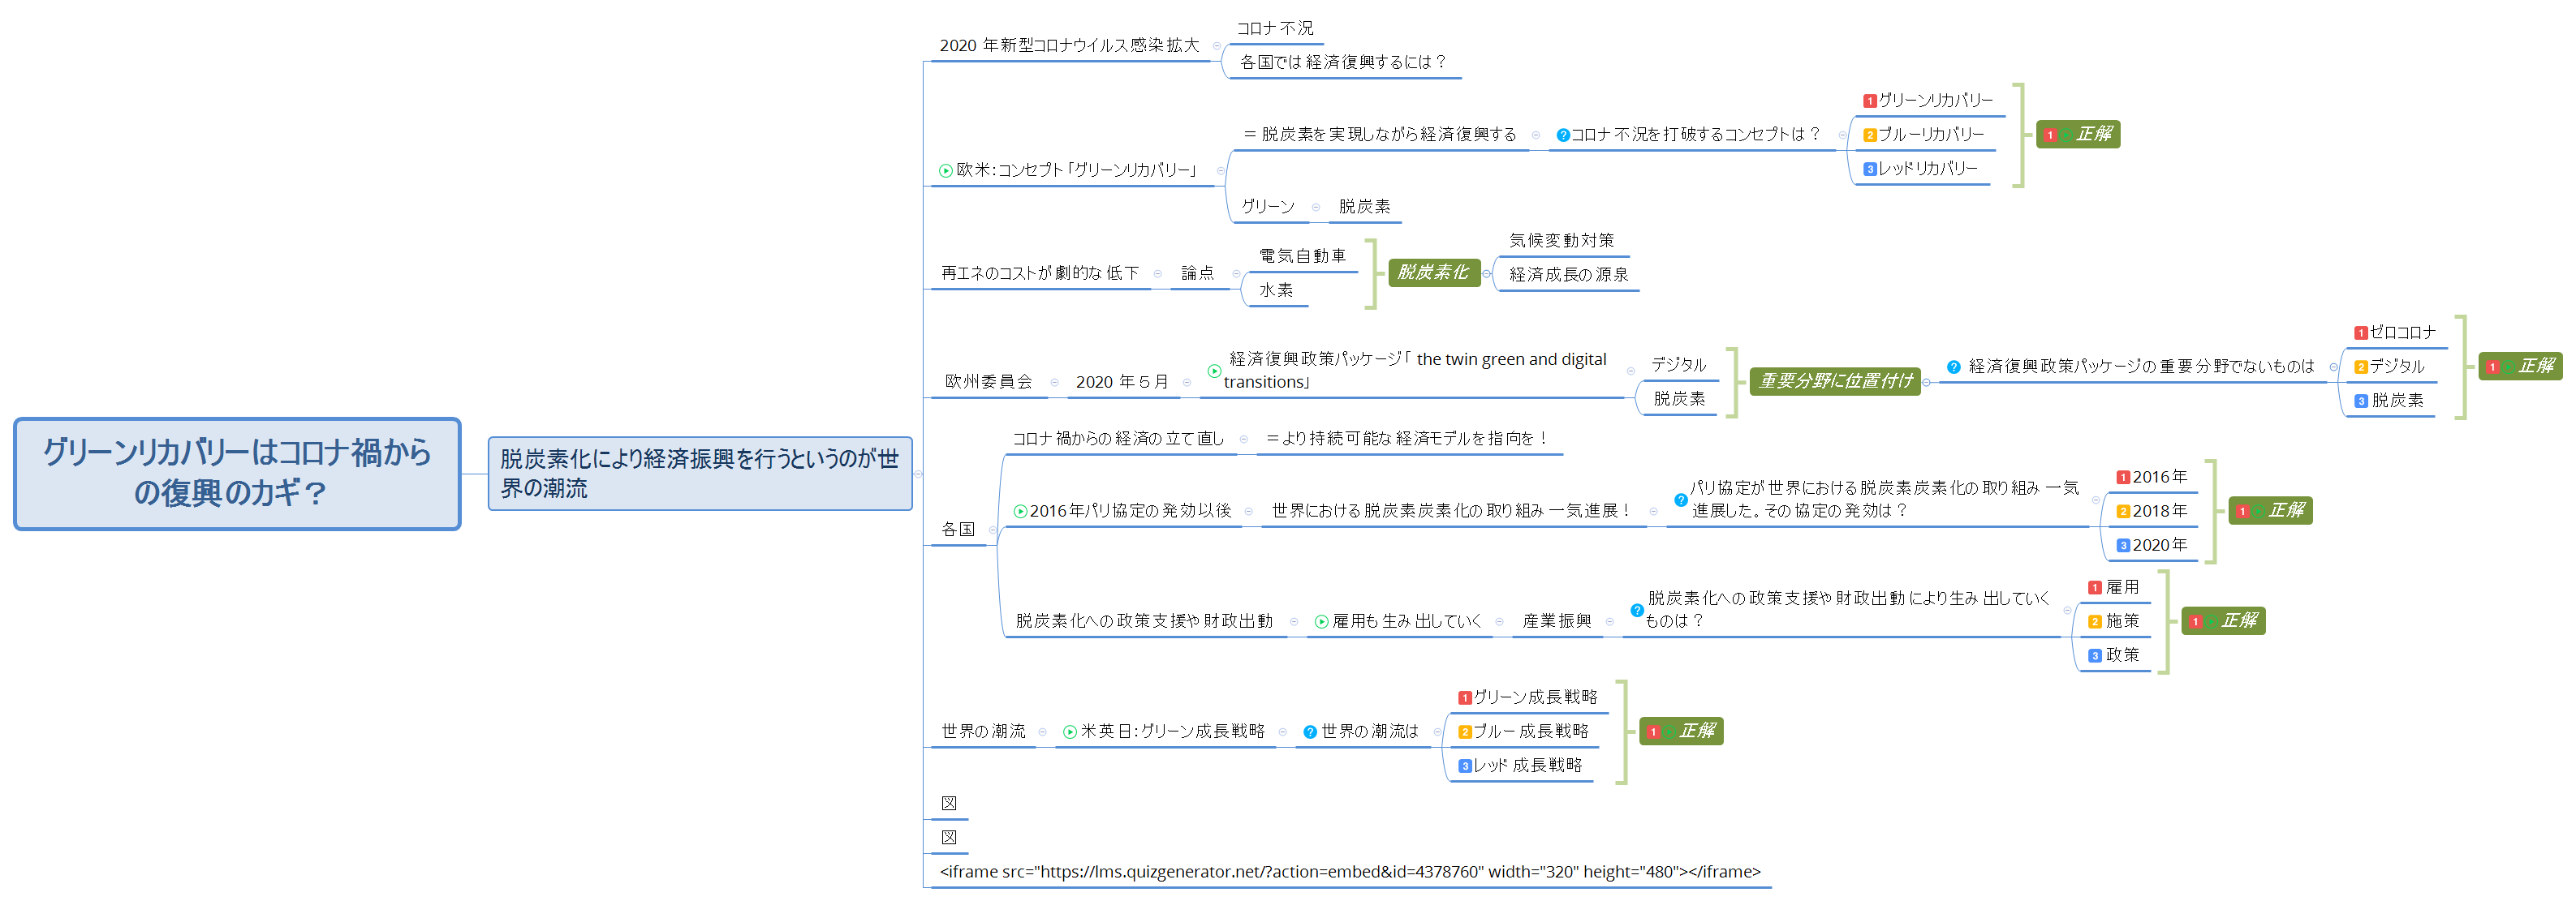Click the red priority 1 icon on ゼロコロナ
Screen dimensions: 2576x901
pos(2360,333)
